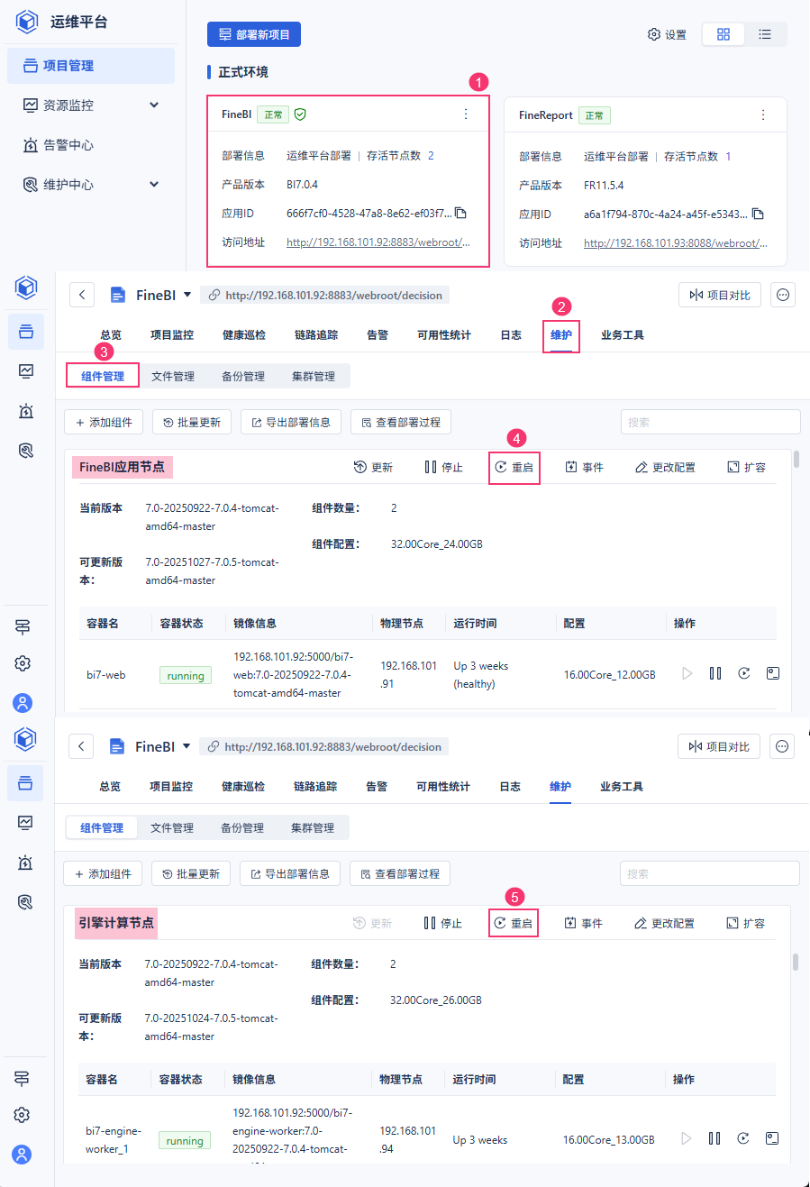Start the bi7-web container
Viewport: 810px width, 1187px height.
687,673
